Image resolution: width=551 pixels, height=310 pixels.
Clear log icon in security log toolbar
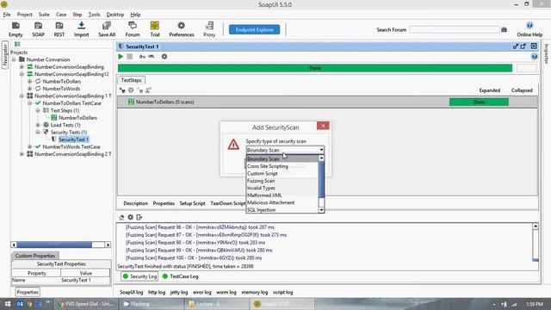pyautogui.click(x=121, y=218)
